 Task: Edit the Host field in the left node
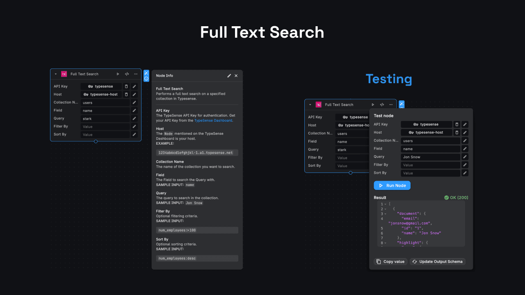[134, 94]
